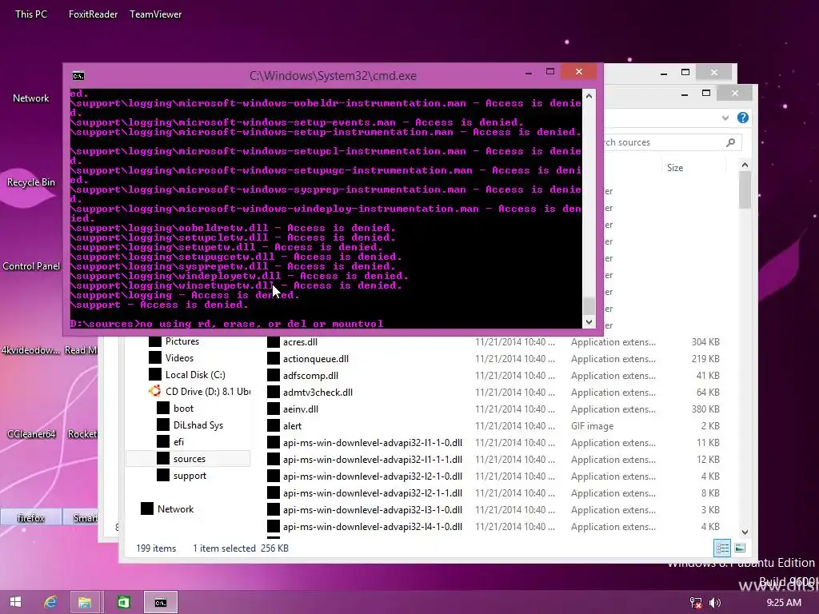This screenshot has width=819, height=614.
Task: Open the green Store taskbar icon
Action: tap(123, 602)
